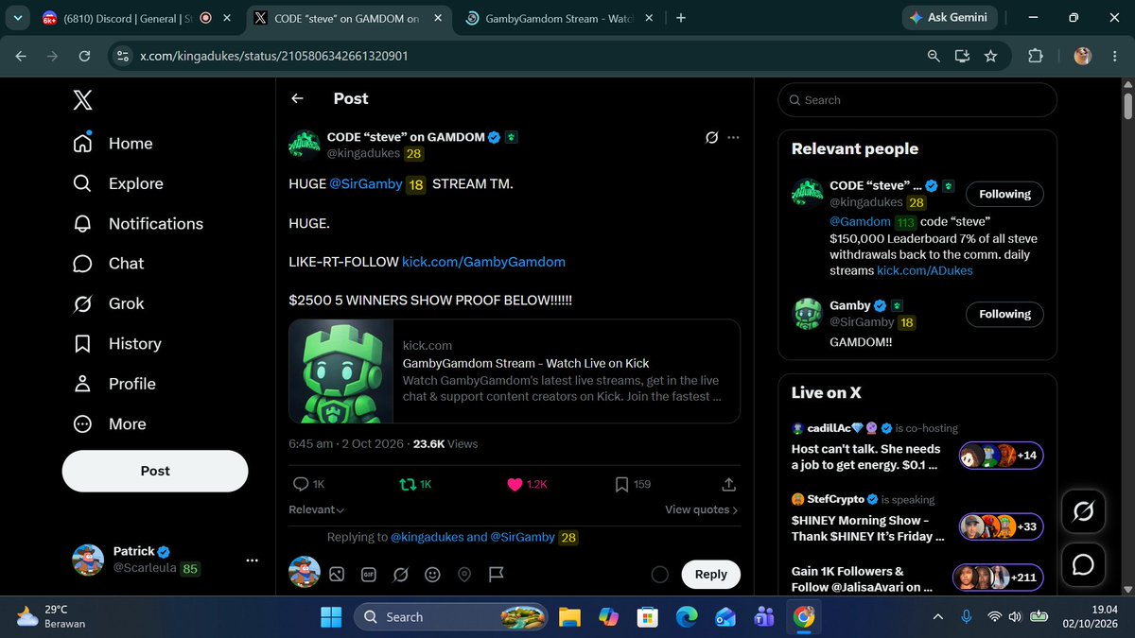Viewport: 1135px width, 638px height.
Task: Open Microsoft Edge on the taskbar
Action: tap(686, 617)
